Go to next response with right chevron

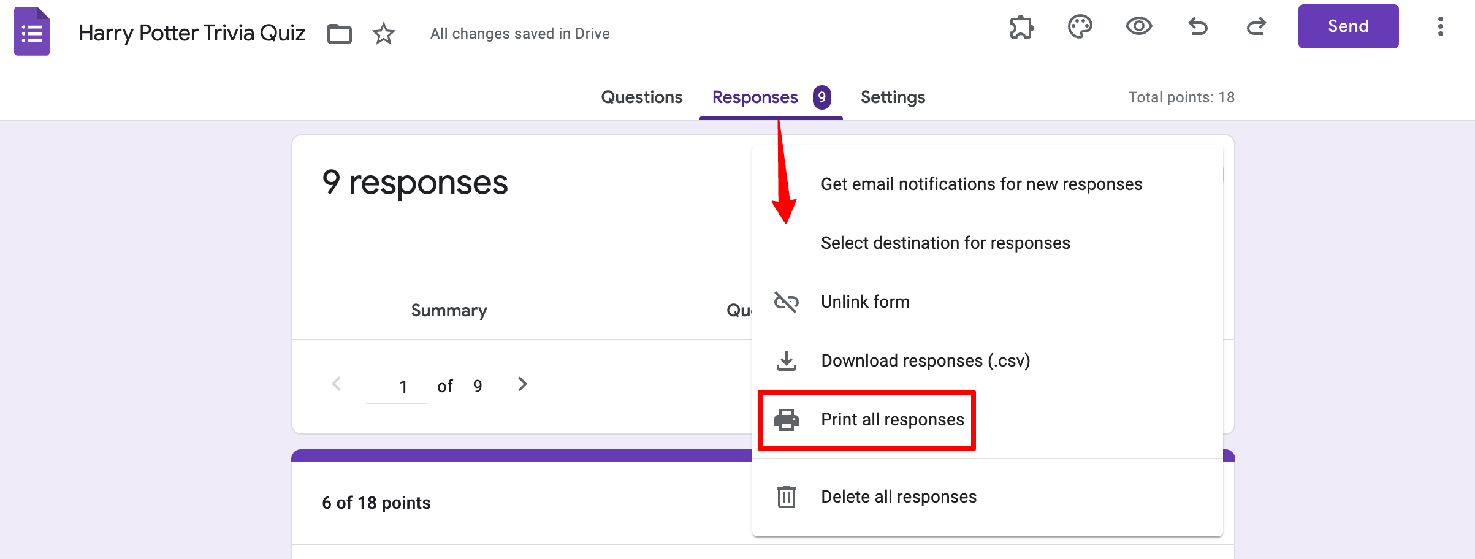pos(522,384)
